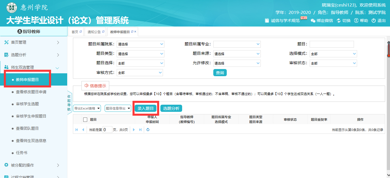The height and width of the screenshot is (178, 390).
Task: Expand the 首页管理 sidebar menu
Action: pyautogui.click(x=34, y=42)
